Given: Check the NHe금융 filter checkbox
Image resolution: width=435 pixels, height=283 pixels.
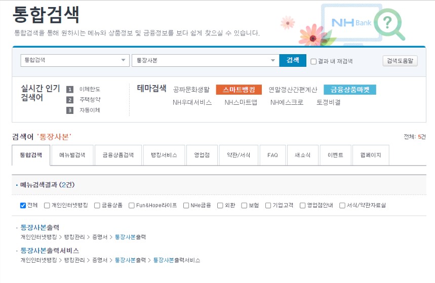Looking at the screenshot, I should click(186, 206).
